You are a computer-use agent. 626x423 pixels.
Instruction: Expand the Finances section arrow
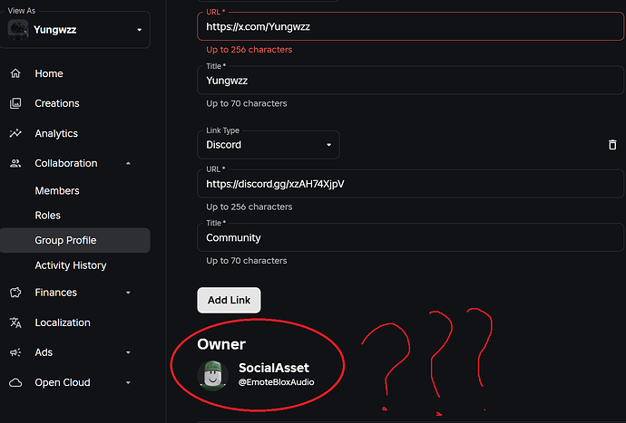128,293
